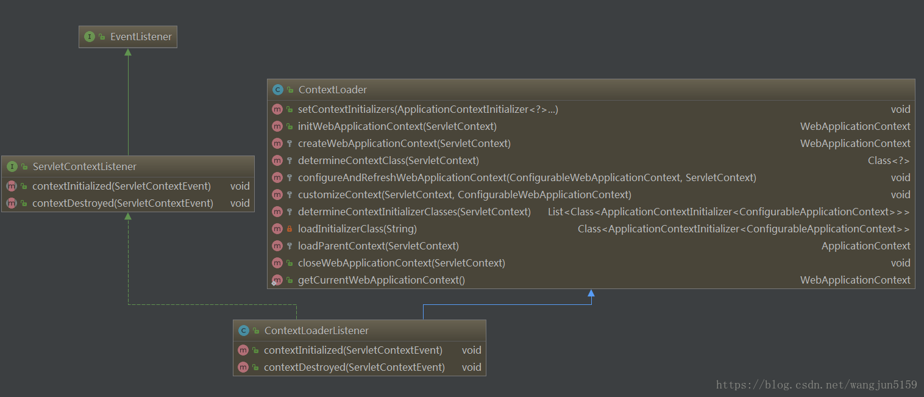Select contextInitialized method in ContextLoaderListener
The width and height of the screenshot is (924, 397).
[x=360, y=350]
